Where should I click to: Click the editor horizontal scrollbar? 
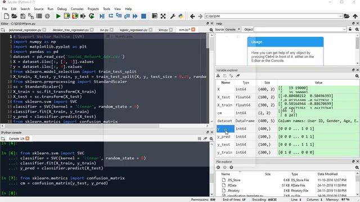(x=105, y=126)
